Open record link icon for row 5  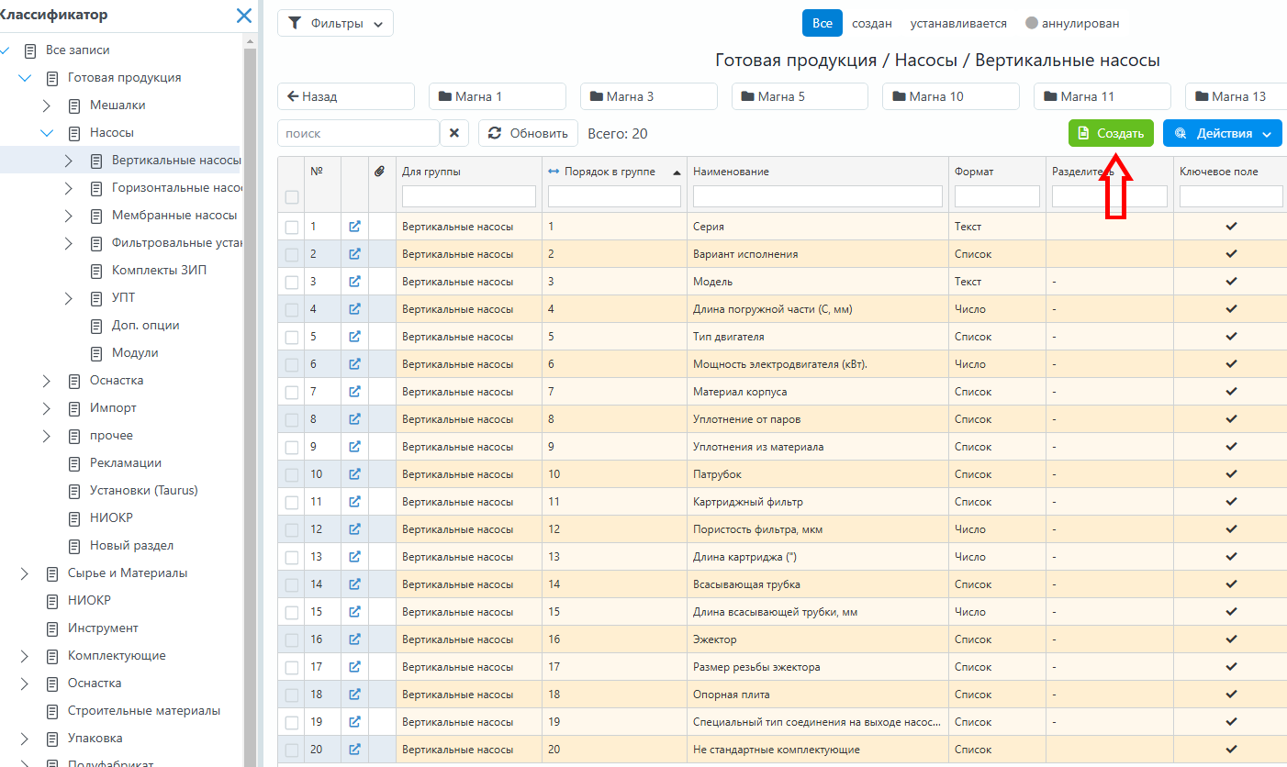(x=354, y=336)
